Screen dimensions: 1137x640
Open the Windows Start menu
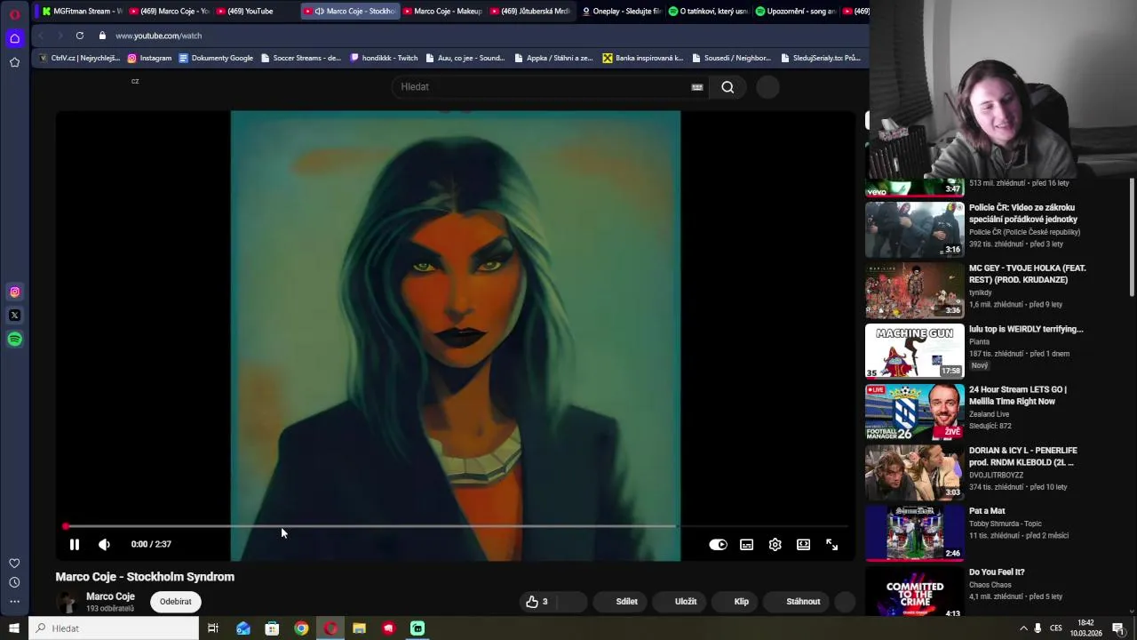pyautogui.click(x=14, y=628)
